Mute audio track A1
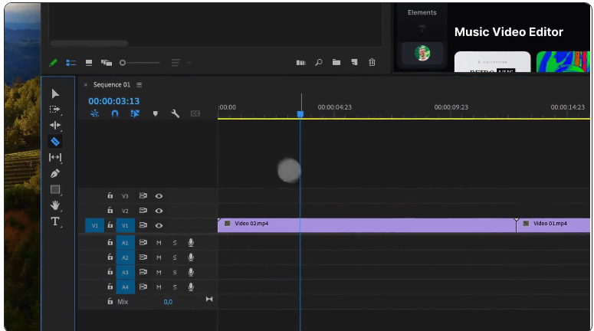 tap(159, 242)
